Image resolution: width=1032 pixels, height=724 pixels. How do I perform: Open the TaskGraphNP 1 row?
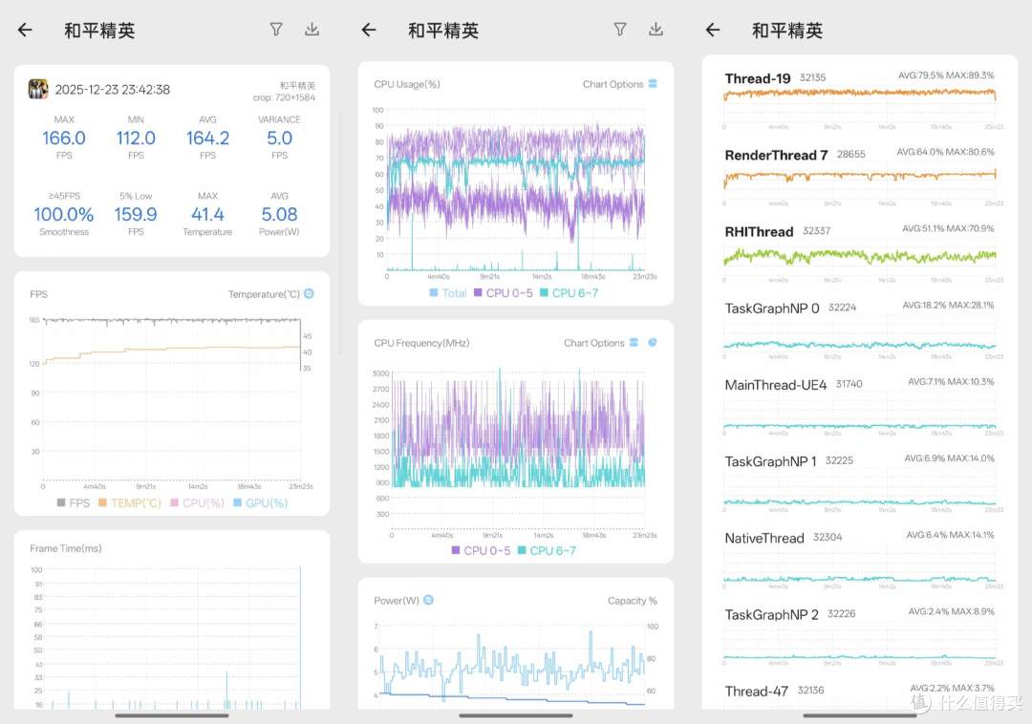point(860,481)
